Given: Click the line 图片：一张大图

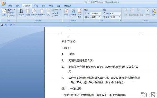Looking at the screenshot, I should click(71, 89).
